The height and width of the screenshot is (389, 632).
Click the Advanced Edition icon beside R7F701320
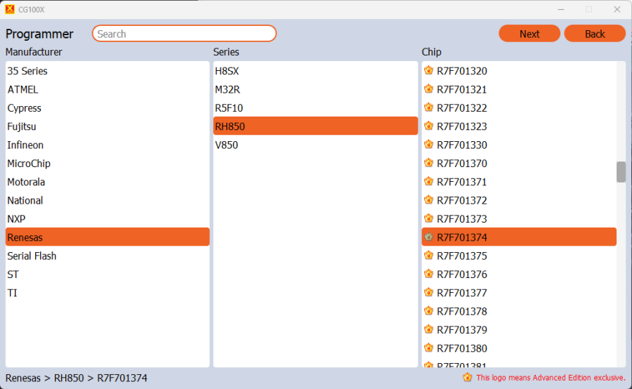428,71
